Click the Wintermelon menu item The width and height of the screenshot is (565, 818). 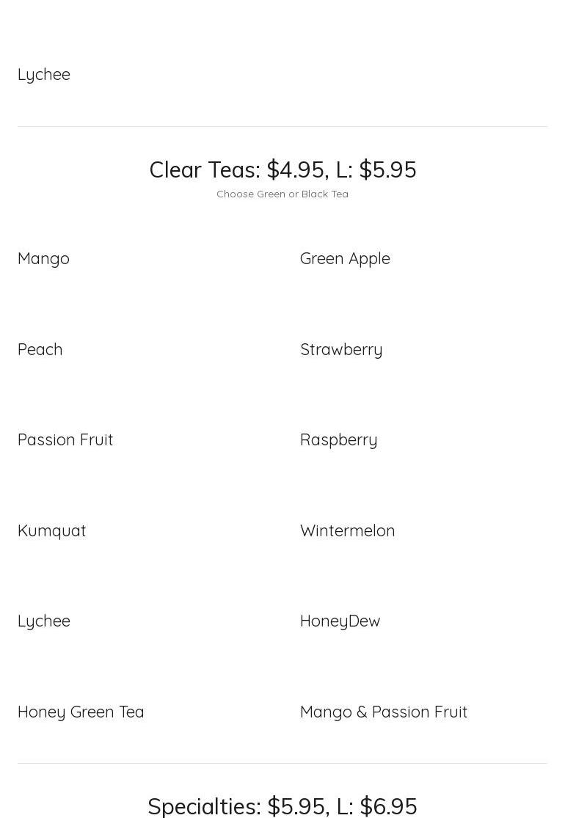pos(347,530)
